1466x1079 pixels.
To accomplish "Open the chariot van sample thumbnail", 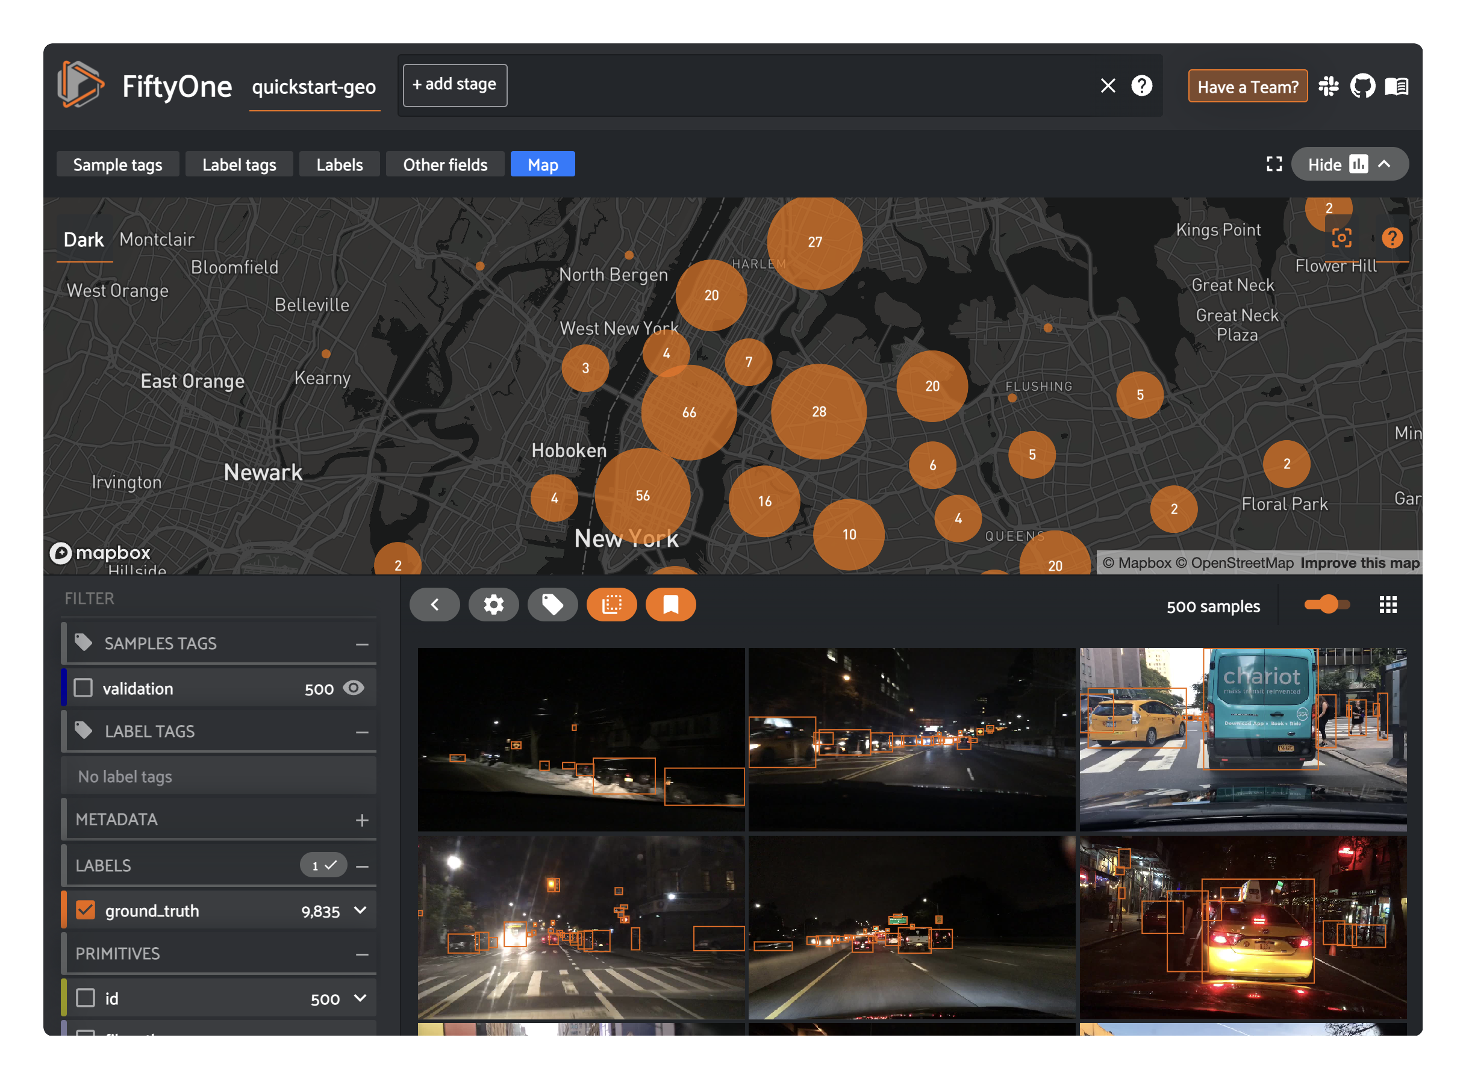I will (1243, 739).
